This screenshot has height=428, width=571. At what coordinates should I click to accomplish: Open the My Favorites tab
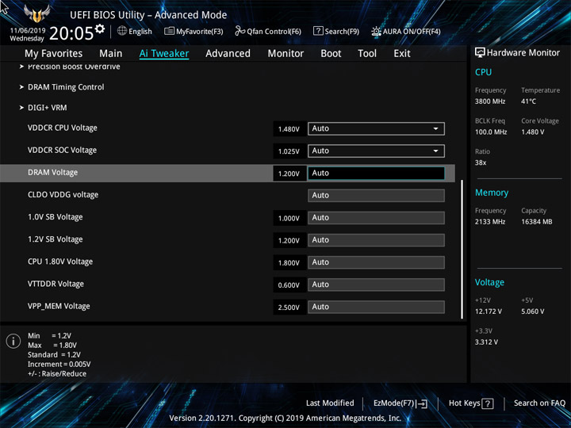click(x=54, y=54)
